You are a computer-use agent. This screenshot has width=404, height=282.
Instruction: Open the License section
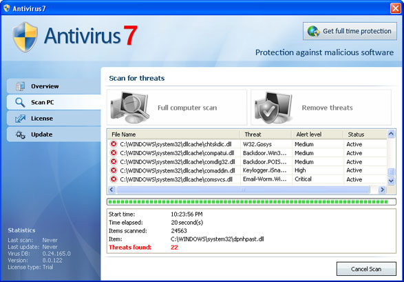click(54, 119)
